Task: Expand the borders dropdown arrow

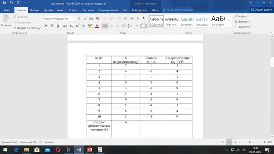Action: coord(146,26)
